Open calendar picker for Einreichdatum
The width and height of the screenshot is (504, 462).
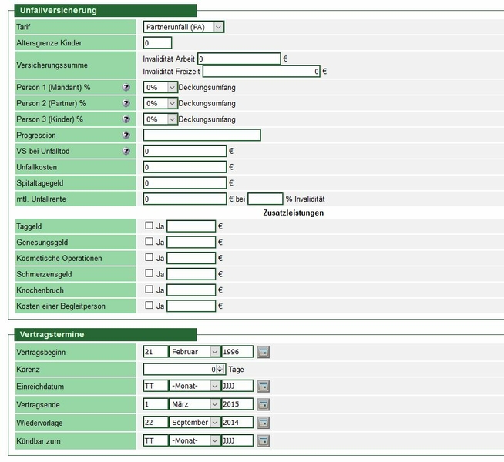coord(264,387)
